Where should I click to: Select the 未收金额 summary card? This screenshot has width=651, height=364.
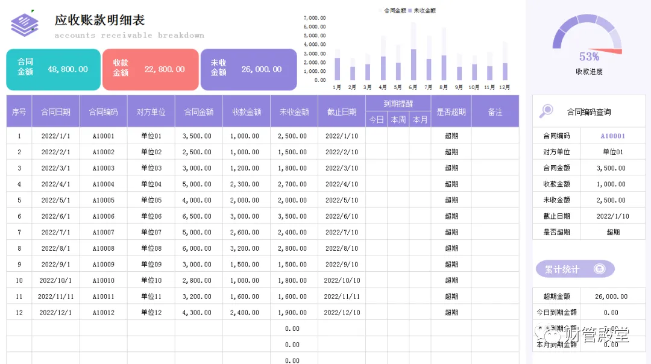pyautogui.click(x=249, y=69)
